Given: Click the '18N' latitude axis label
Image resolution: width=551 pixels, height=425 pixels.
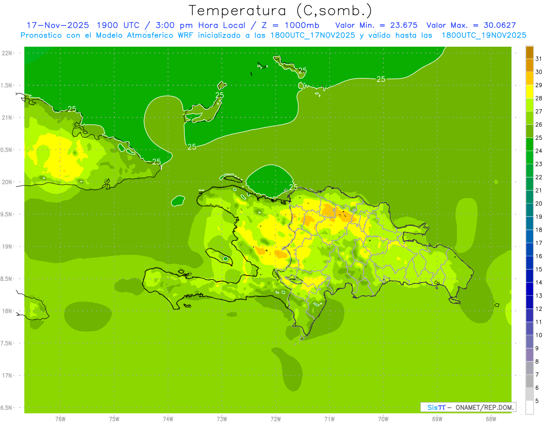Looking at the screenshot, I should 8,311.
